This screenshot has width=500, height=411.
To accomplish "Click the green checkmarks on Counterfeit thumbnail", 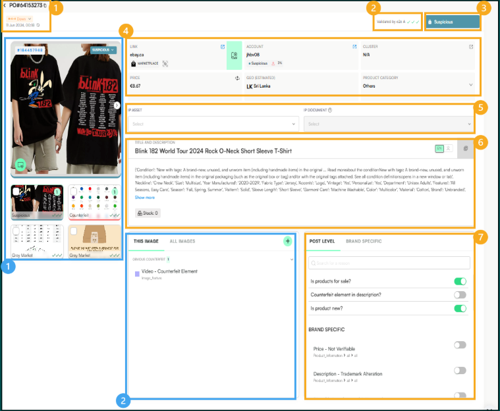I will pos(115,215).
